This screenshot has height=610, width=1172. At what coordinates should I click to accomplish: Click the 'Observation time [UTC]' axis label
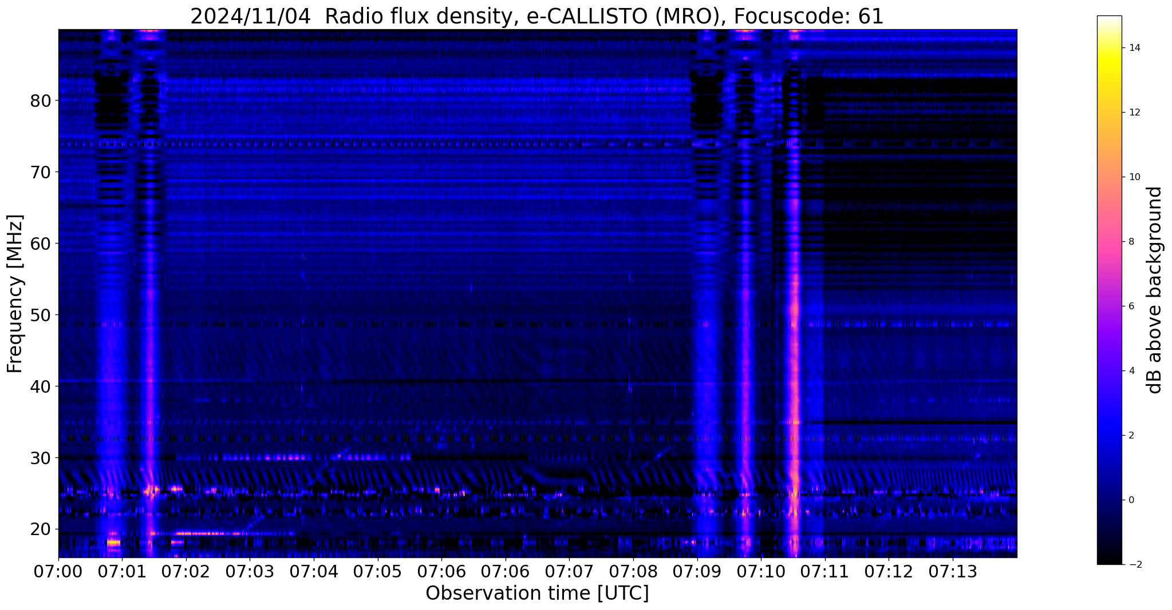pos(537,593)
